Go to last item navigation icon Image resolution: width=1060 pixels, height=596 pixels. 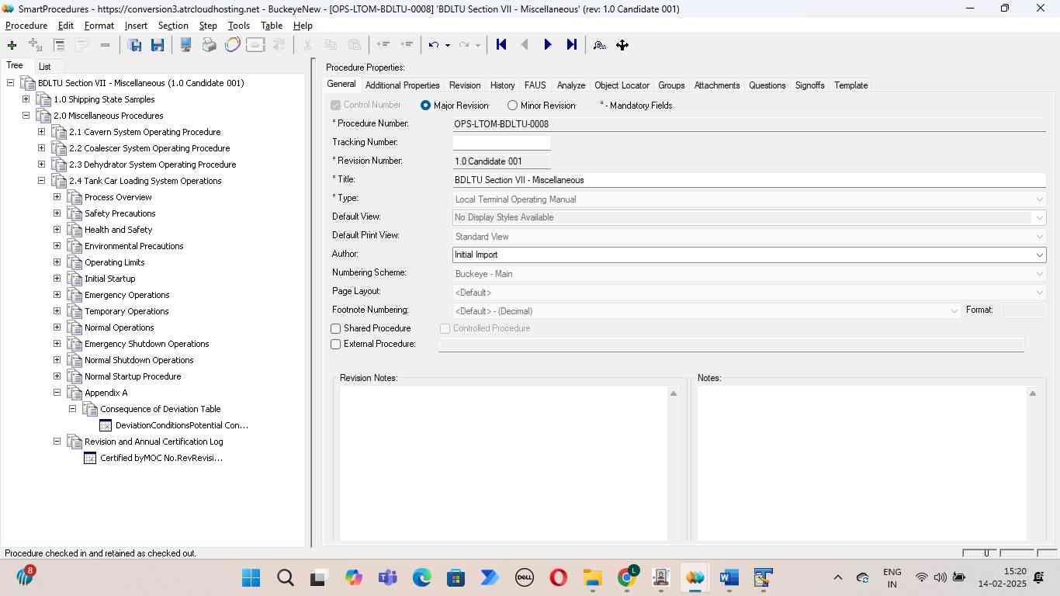click(x=571, y=45)
